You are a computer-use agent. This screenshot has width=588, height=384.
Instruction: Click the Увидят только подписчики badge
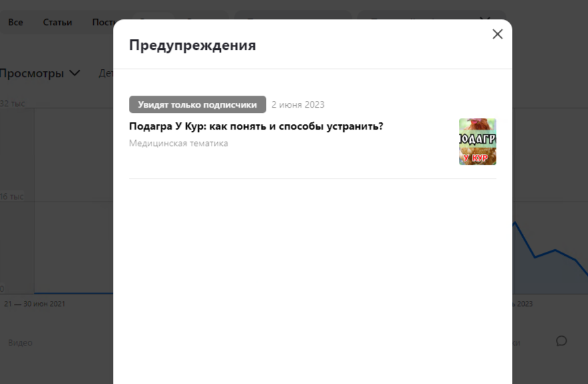click(x=197, y=104)
